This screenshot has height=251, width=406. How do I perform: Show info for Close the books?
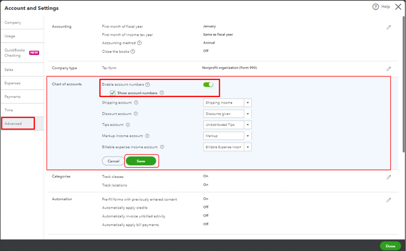[x=133, y=52]
